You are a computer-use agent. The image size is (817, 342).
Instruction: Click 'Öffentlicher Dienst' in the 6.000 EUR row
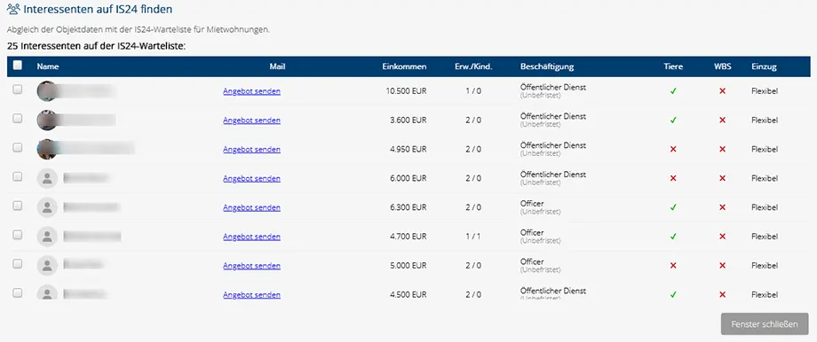point(553,175)
